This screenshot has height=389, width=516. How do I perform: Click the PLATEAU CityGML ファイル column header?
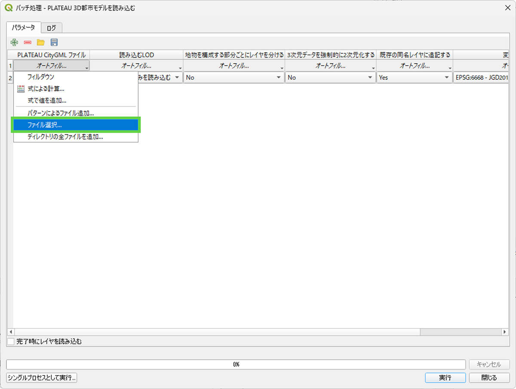[52, 55]
